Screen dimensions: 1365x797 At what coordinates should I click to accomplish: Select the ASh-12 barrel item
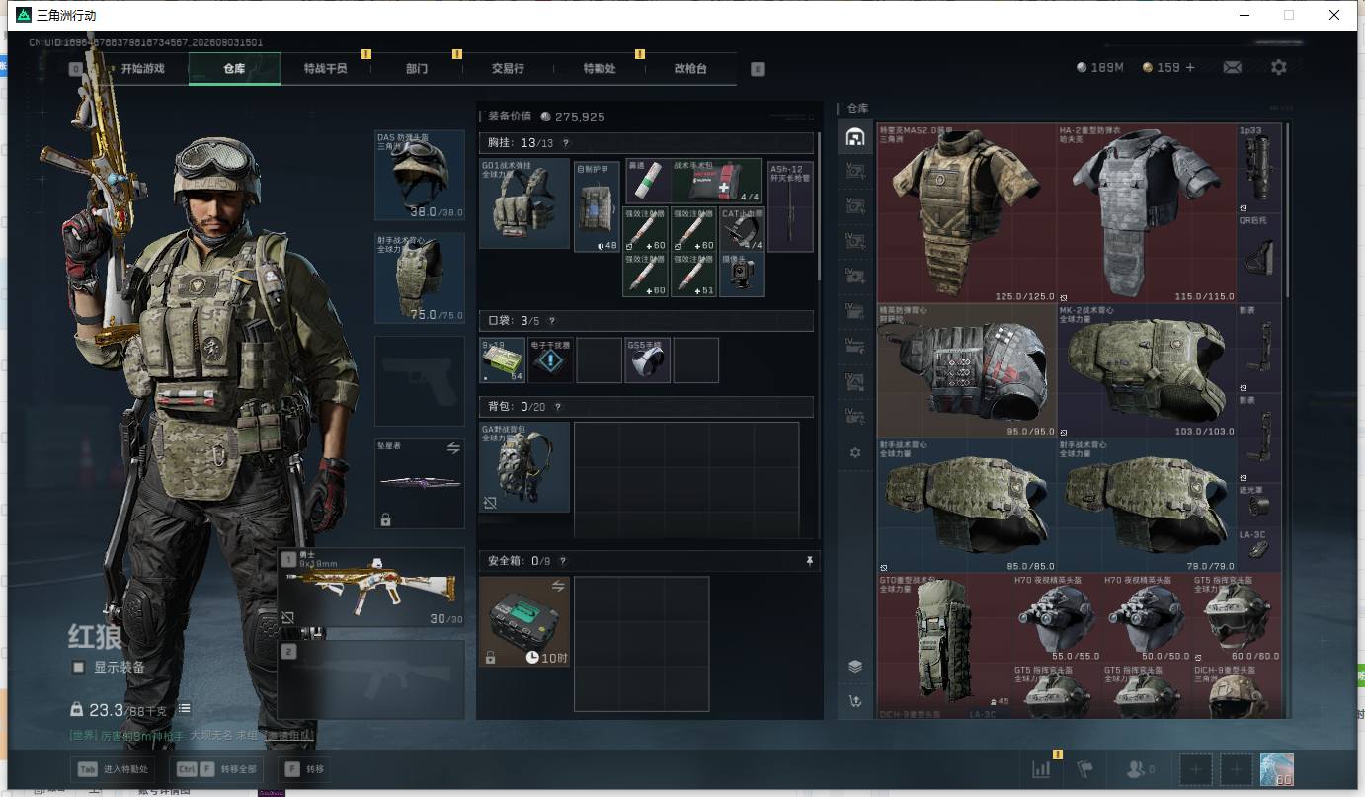tap(791, 206)
